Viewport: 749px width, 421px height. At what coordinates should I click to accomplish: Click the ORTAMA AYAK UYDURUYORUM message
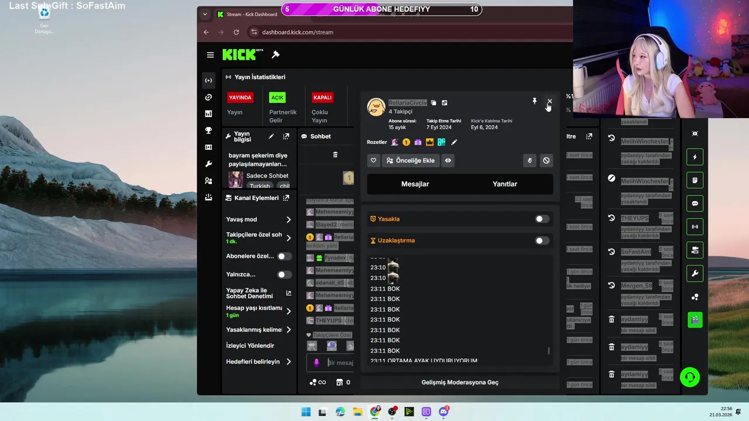pyautogui.click(x=432, y=361)
